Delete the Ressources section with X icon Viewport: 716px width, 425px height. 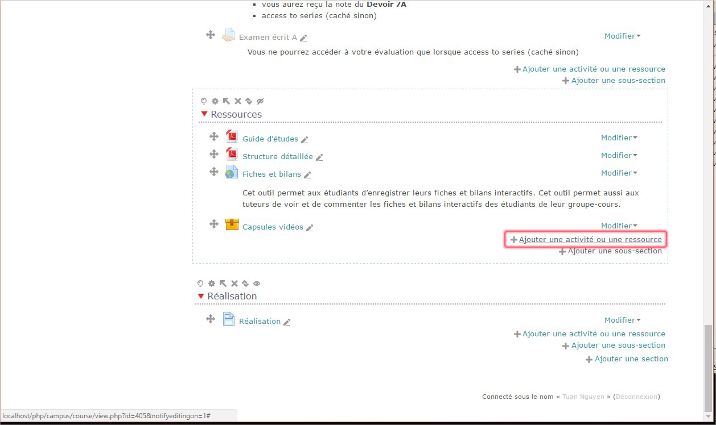(238, 101)
